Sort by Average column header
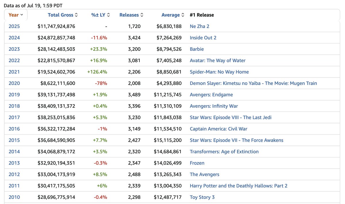The height and width of the screenshot is (204, 345). pyautogui.click(x=173, y=15)
